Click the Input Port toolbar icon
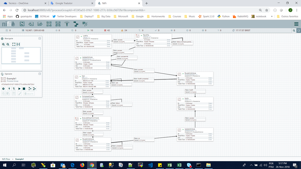The image size is (301, 169). pos(31,24)
